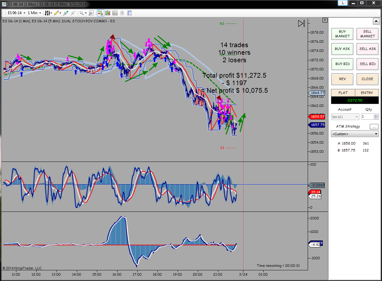
Task: Expand the cursor type dropdown arrow
Action: (85, 13)
